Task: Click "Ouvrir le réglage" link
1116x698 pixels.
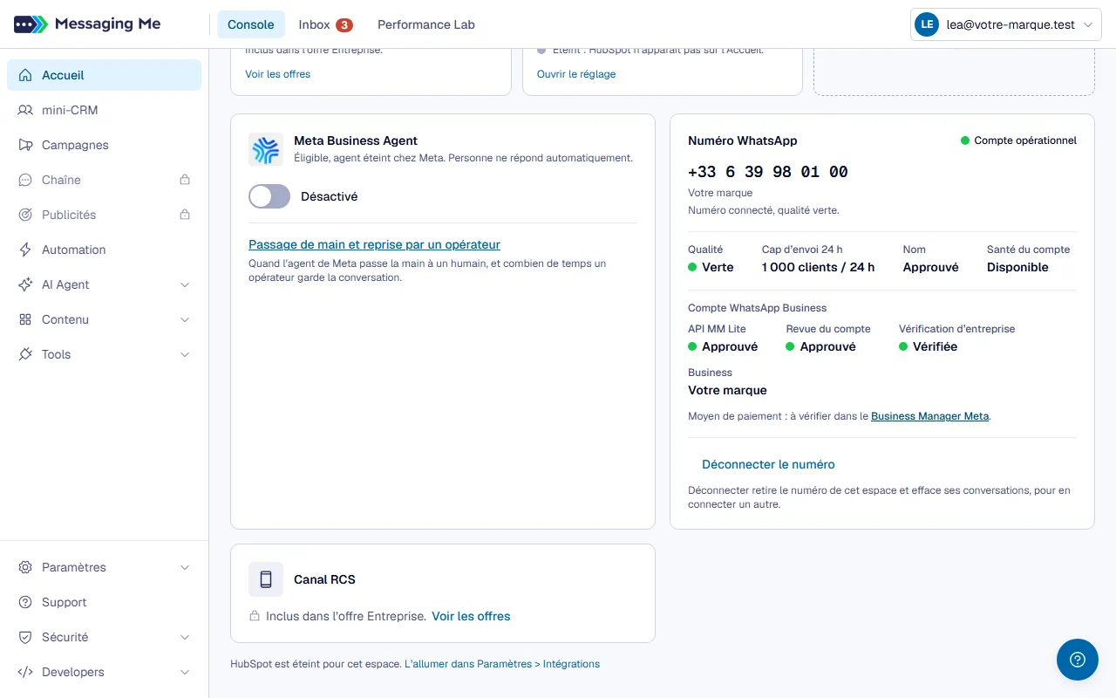Action: (x=576, y=74)
